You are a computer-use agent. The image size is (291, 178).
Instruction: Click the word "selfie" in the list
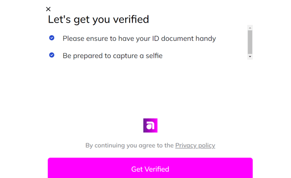[x=154, y=56]
